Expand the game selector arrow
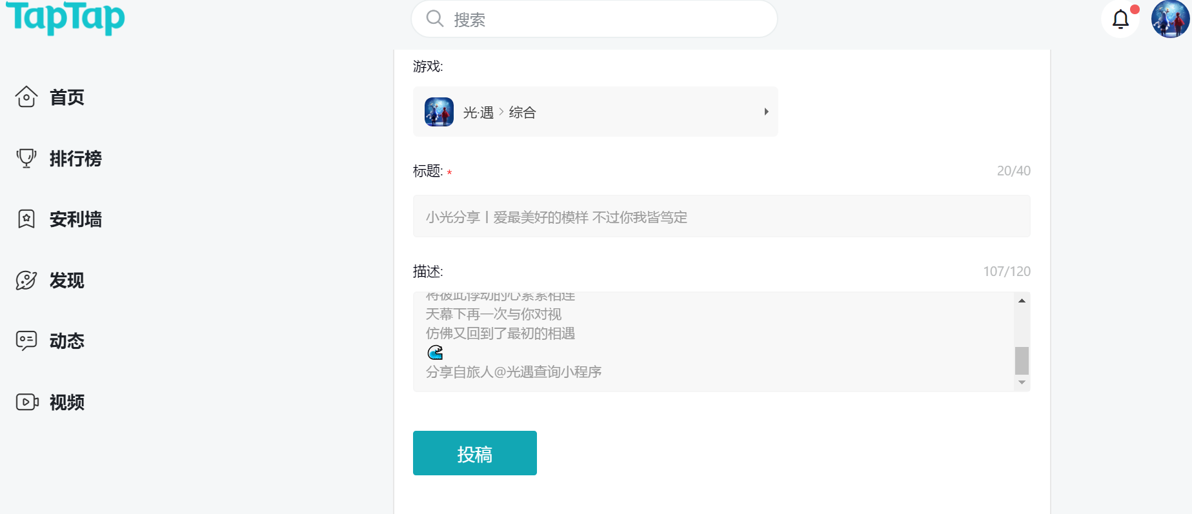The width and height of the screenshot is (1192, 514). click(x=766, y=112)
